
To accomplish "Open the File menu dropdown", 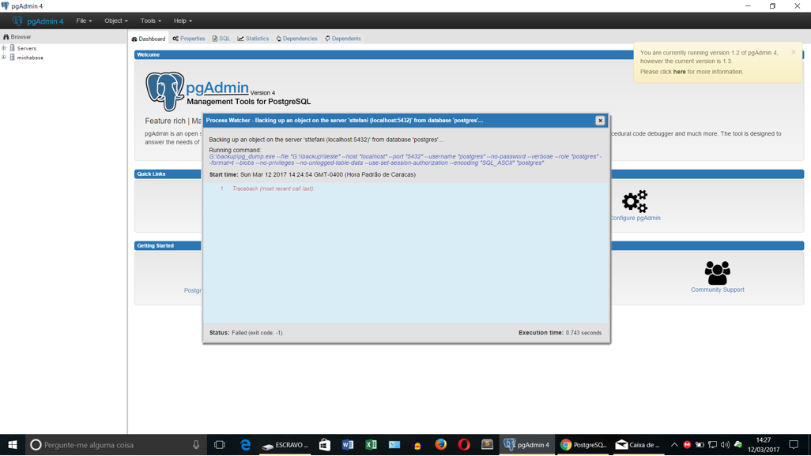I will [84, 21].
